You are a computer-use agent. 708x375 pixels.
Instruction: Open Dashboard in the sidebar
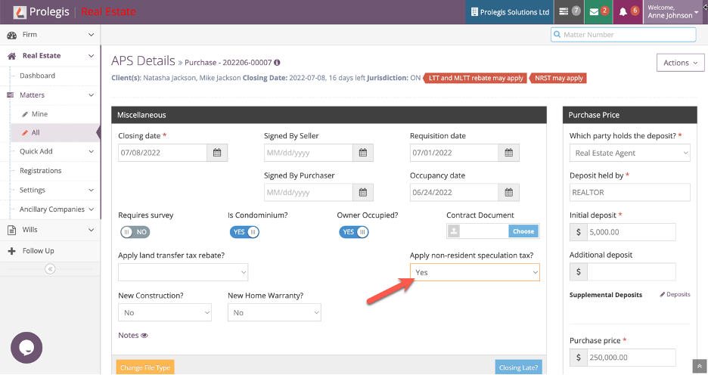tap(37, 76)
